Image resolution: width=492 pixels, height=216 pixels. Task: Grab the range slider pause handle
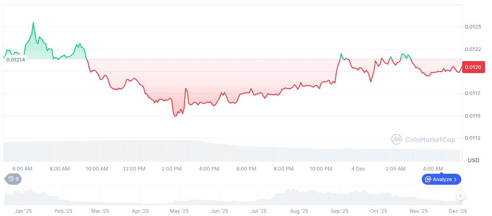coord(460,196)
